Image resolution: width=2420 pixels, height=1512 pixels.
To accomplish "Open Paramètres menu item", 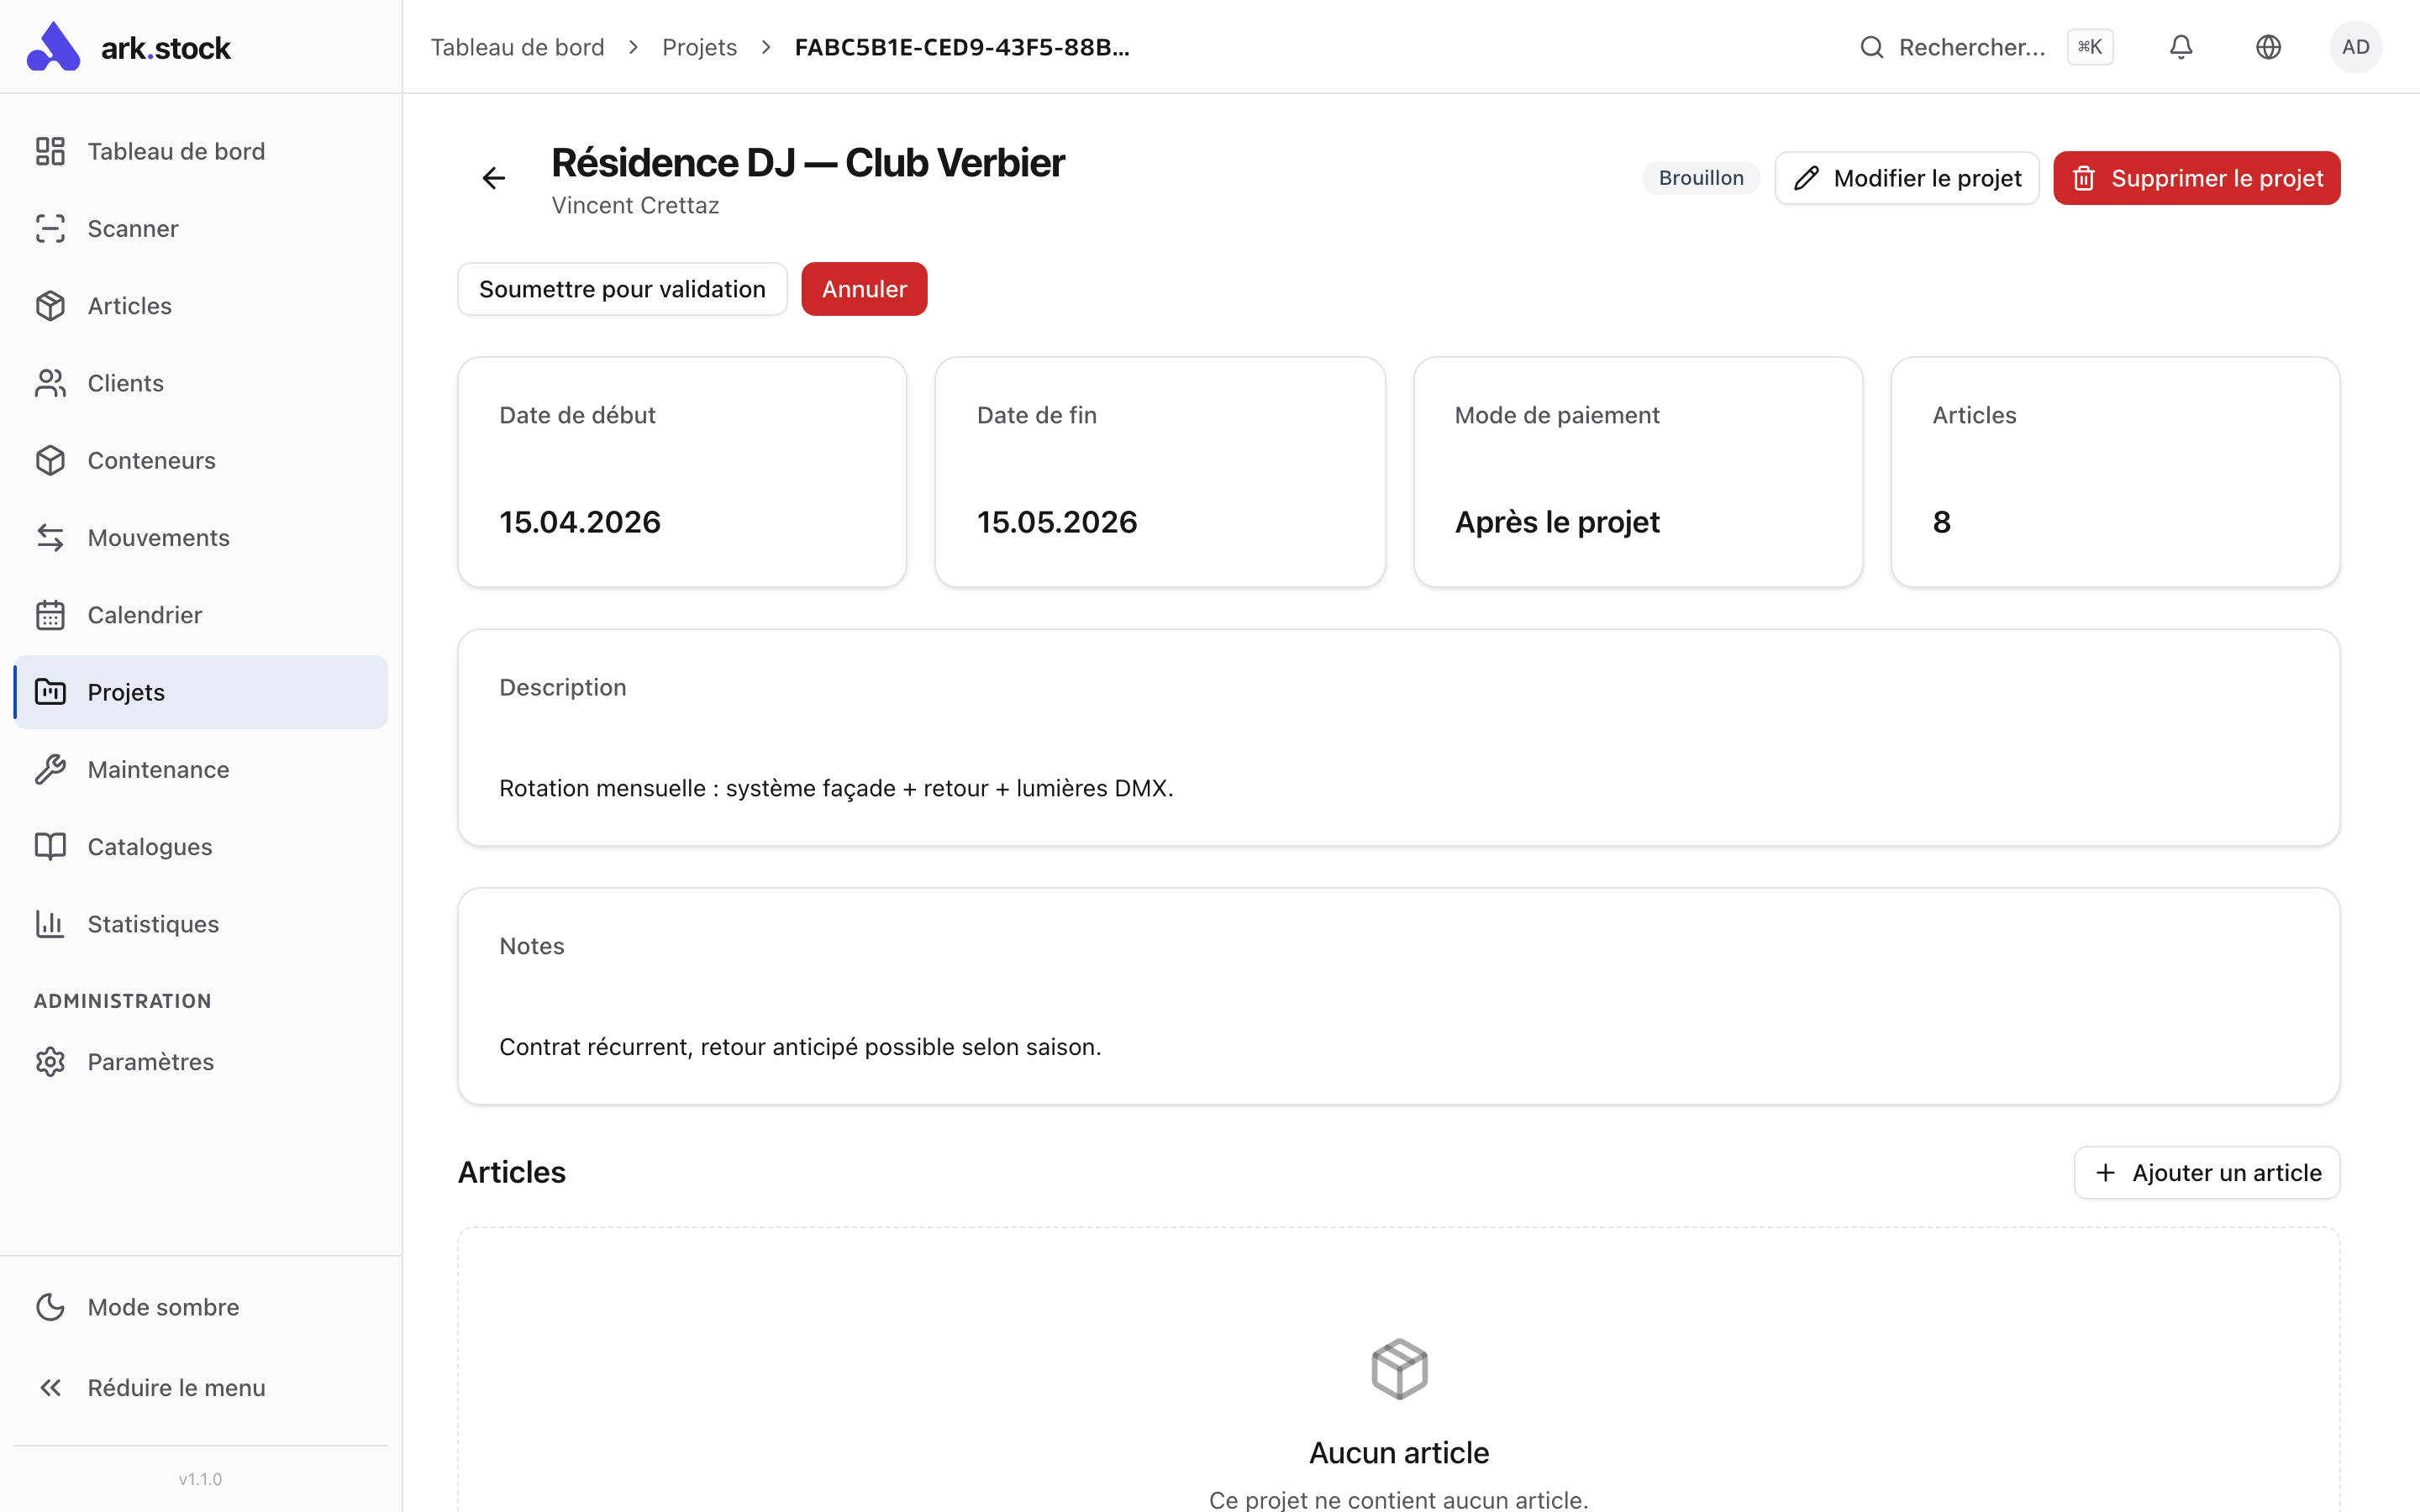I will pyautogui.click(x=201, y=1061).
